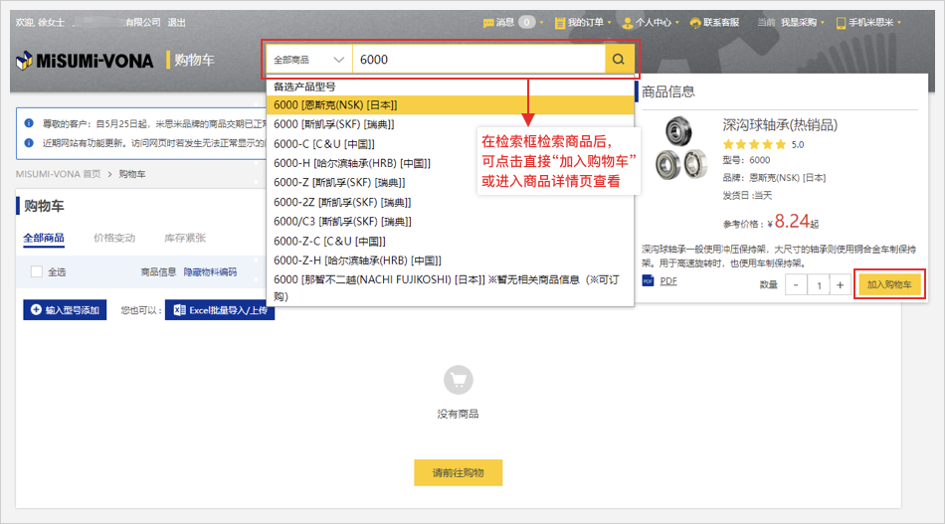Click the MISUMI-VONA logo

pyautogui.click(x=86, y=61)
